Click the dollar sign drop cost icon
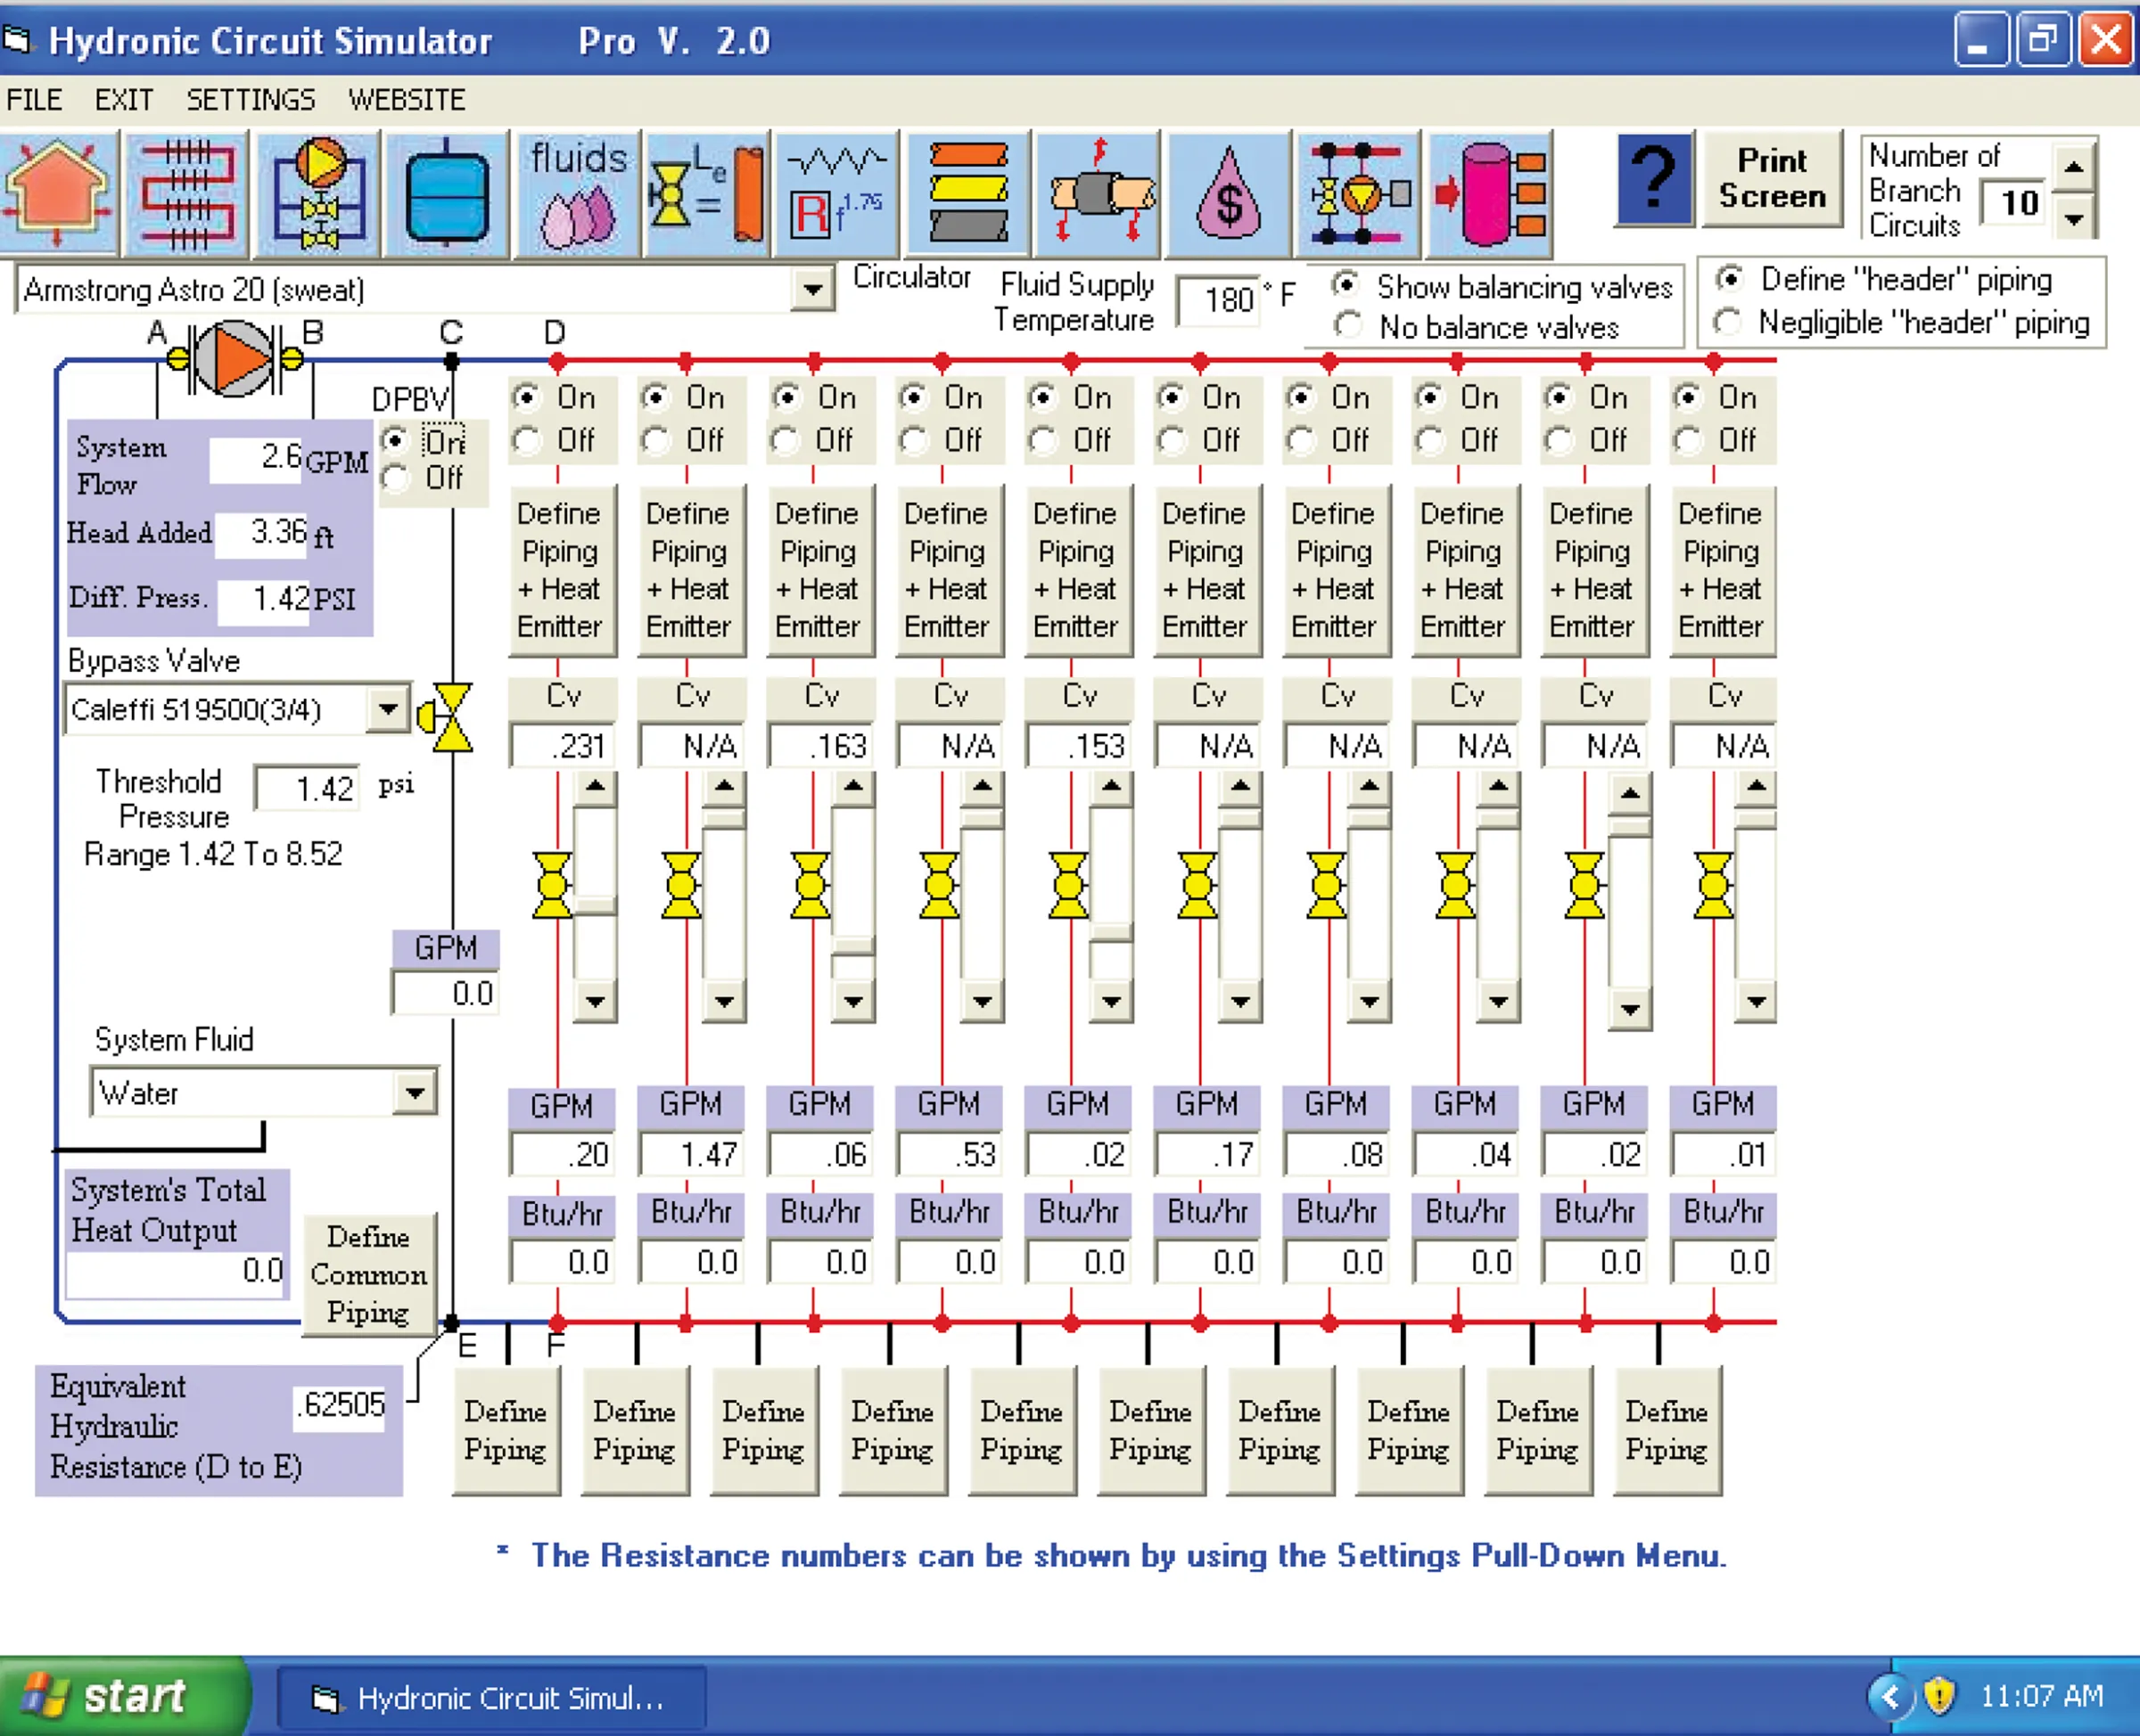This screenshot has width=2140, height=1736. click(x=1229, y=194)
